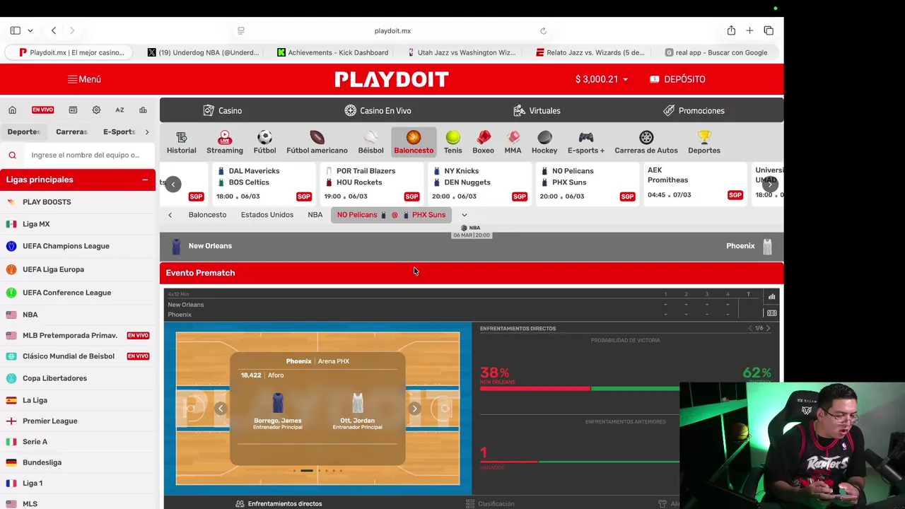The image size is (905, 509).
Task: Open the DEPÓSITO button
Action: coord(677,79)
